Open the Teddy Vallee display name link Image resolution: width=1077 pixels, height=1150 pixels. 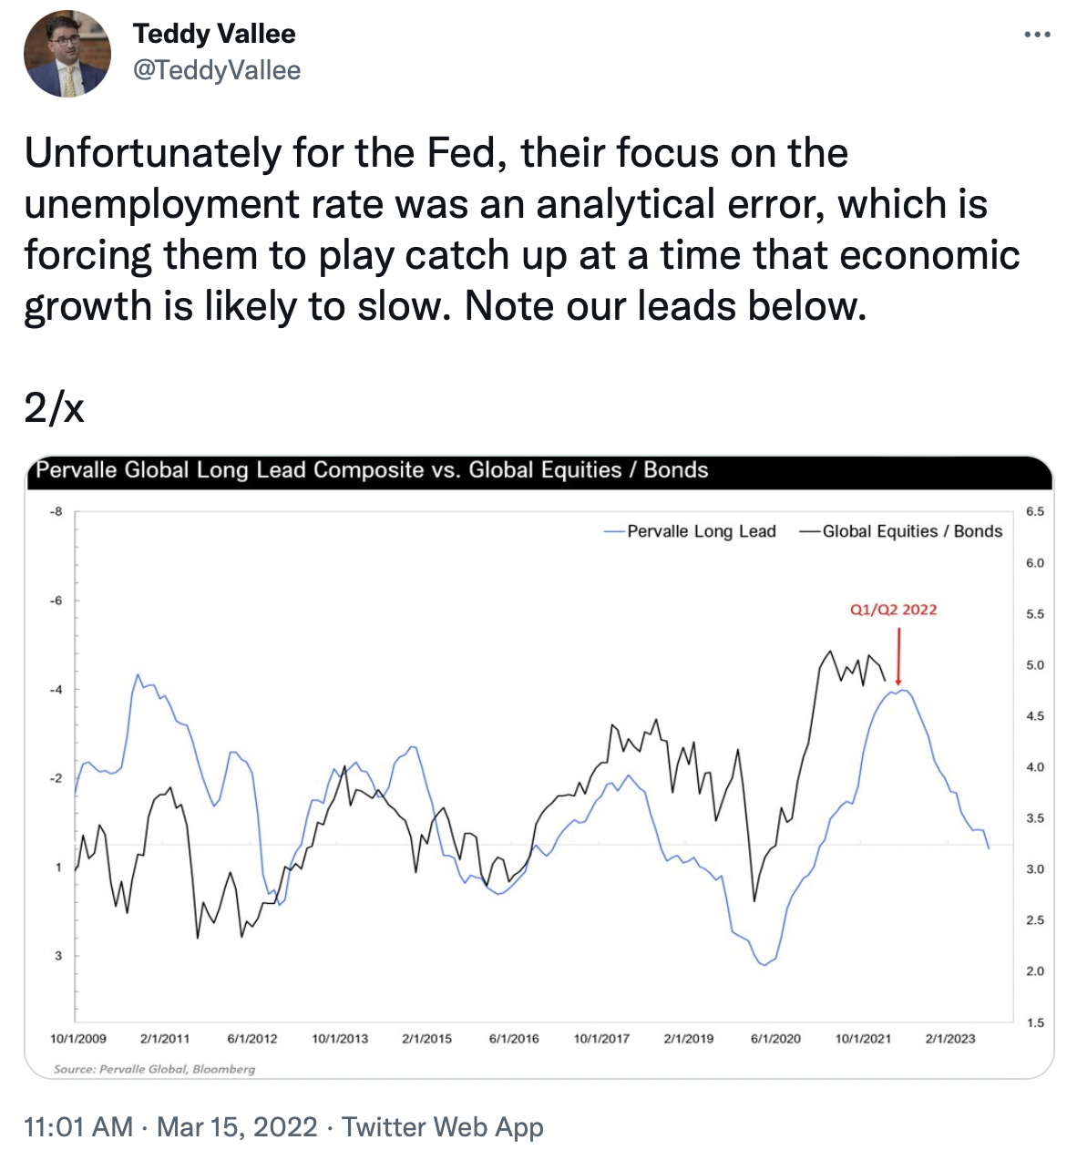tap(214, 34)
